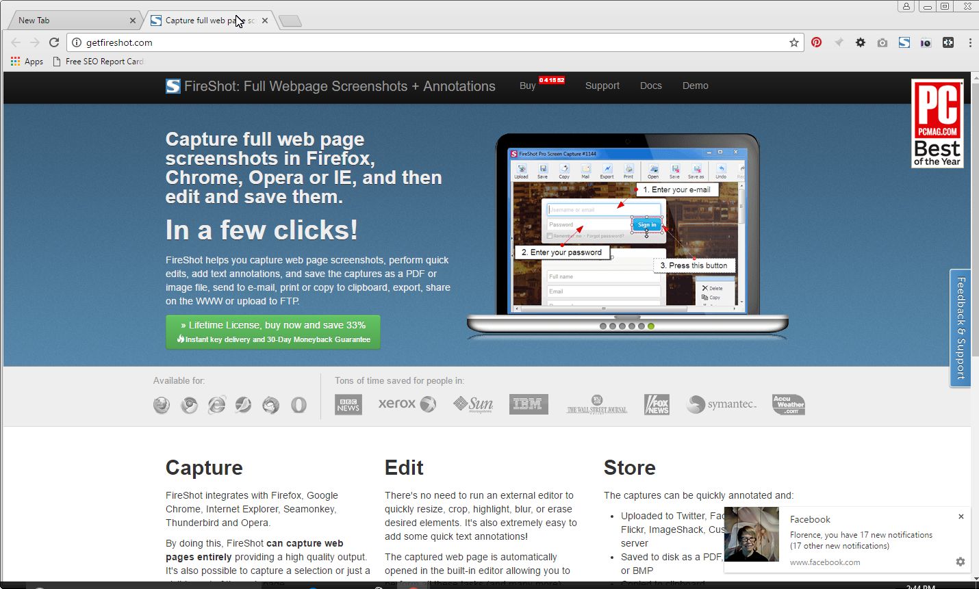The image size is (979, 589).
Task: Reload the current page
Action: coord(54,42)
